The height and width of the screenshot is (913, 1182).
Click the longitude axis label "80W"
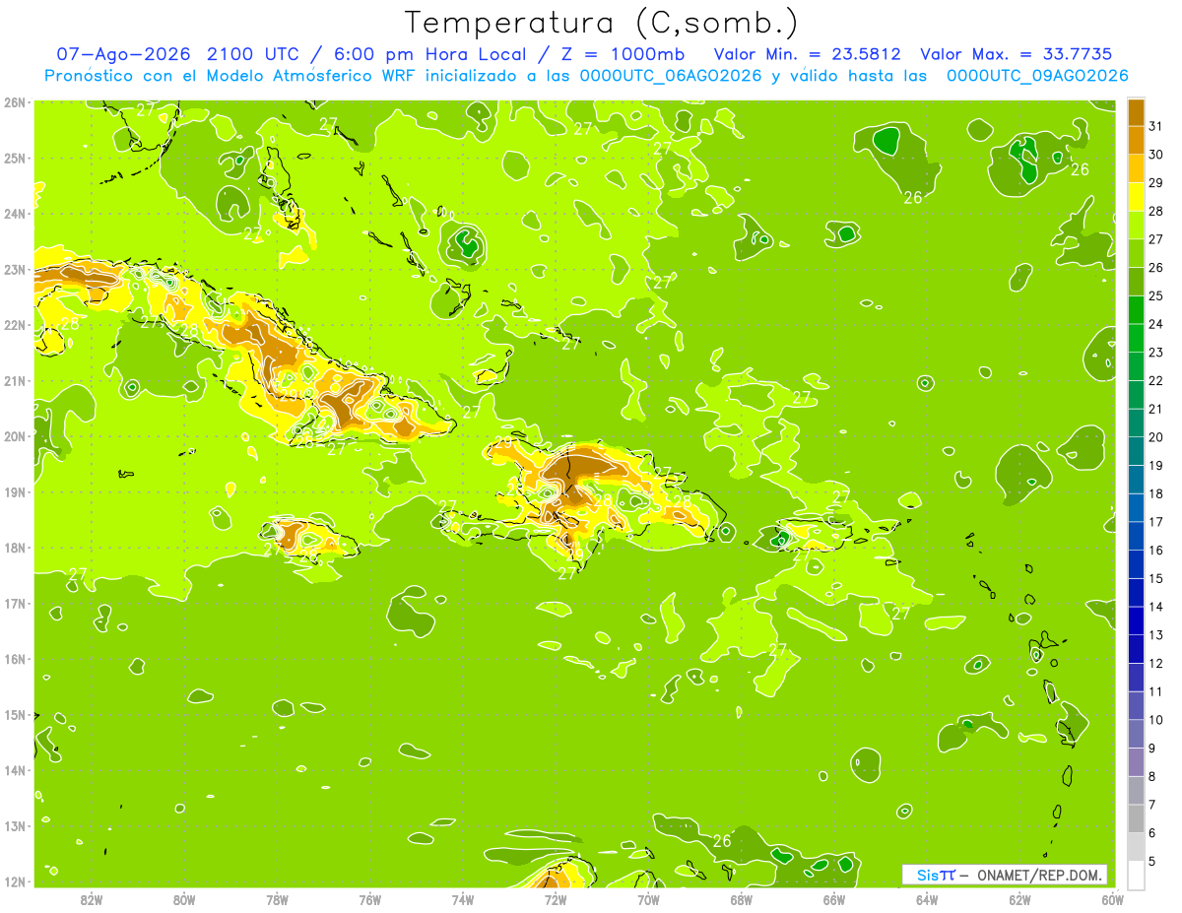[x=183, y=899]
